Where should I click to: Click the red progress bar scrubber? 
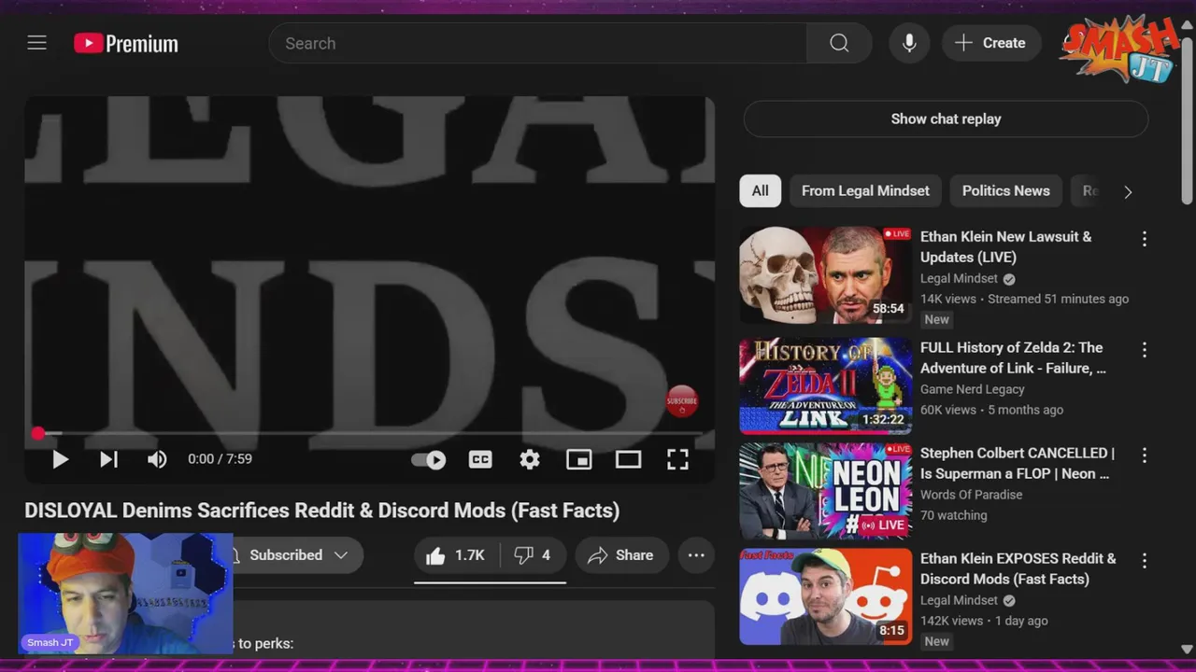click(37, 433)
